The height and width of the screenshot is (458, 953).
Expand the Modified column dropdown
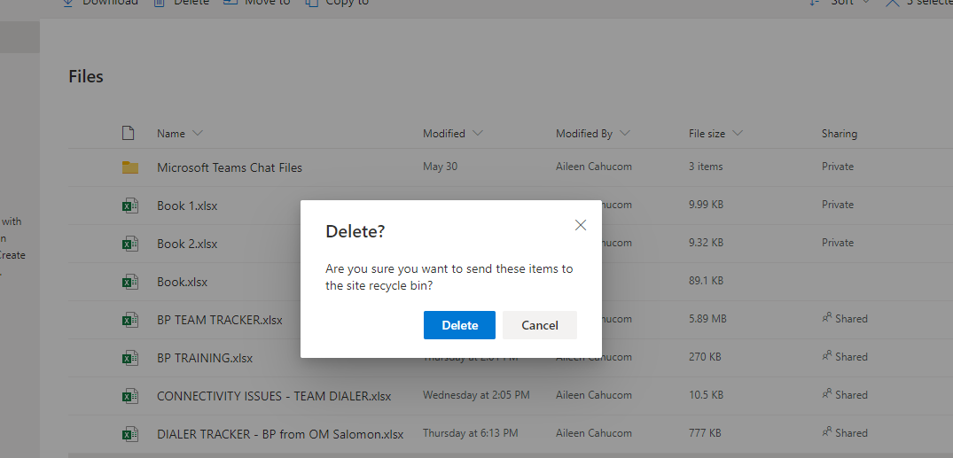(477, 133)
